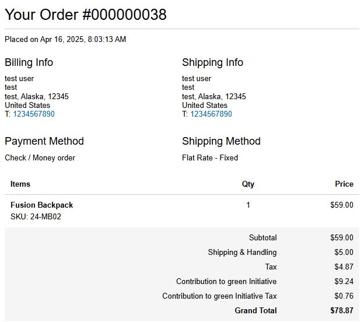This screenshot has width=364, height=322.
Task: Click the $4.87 tax amount
Action: coord(341,267)
